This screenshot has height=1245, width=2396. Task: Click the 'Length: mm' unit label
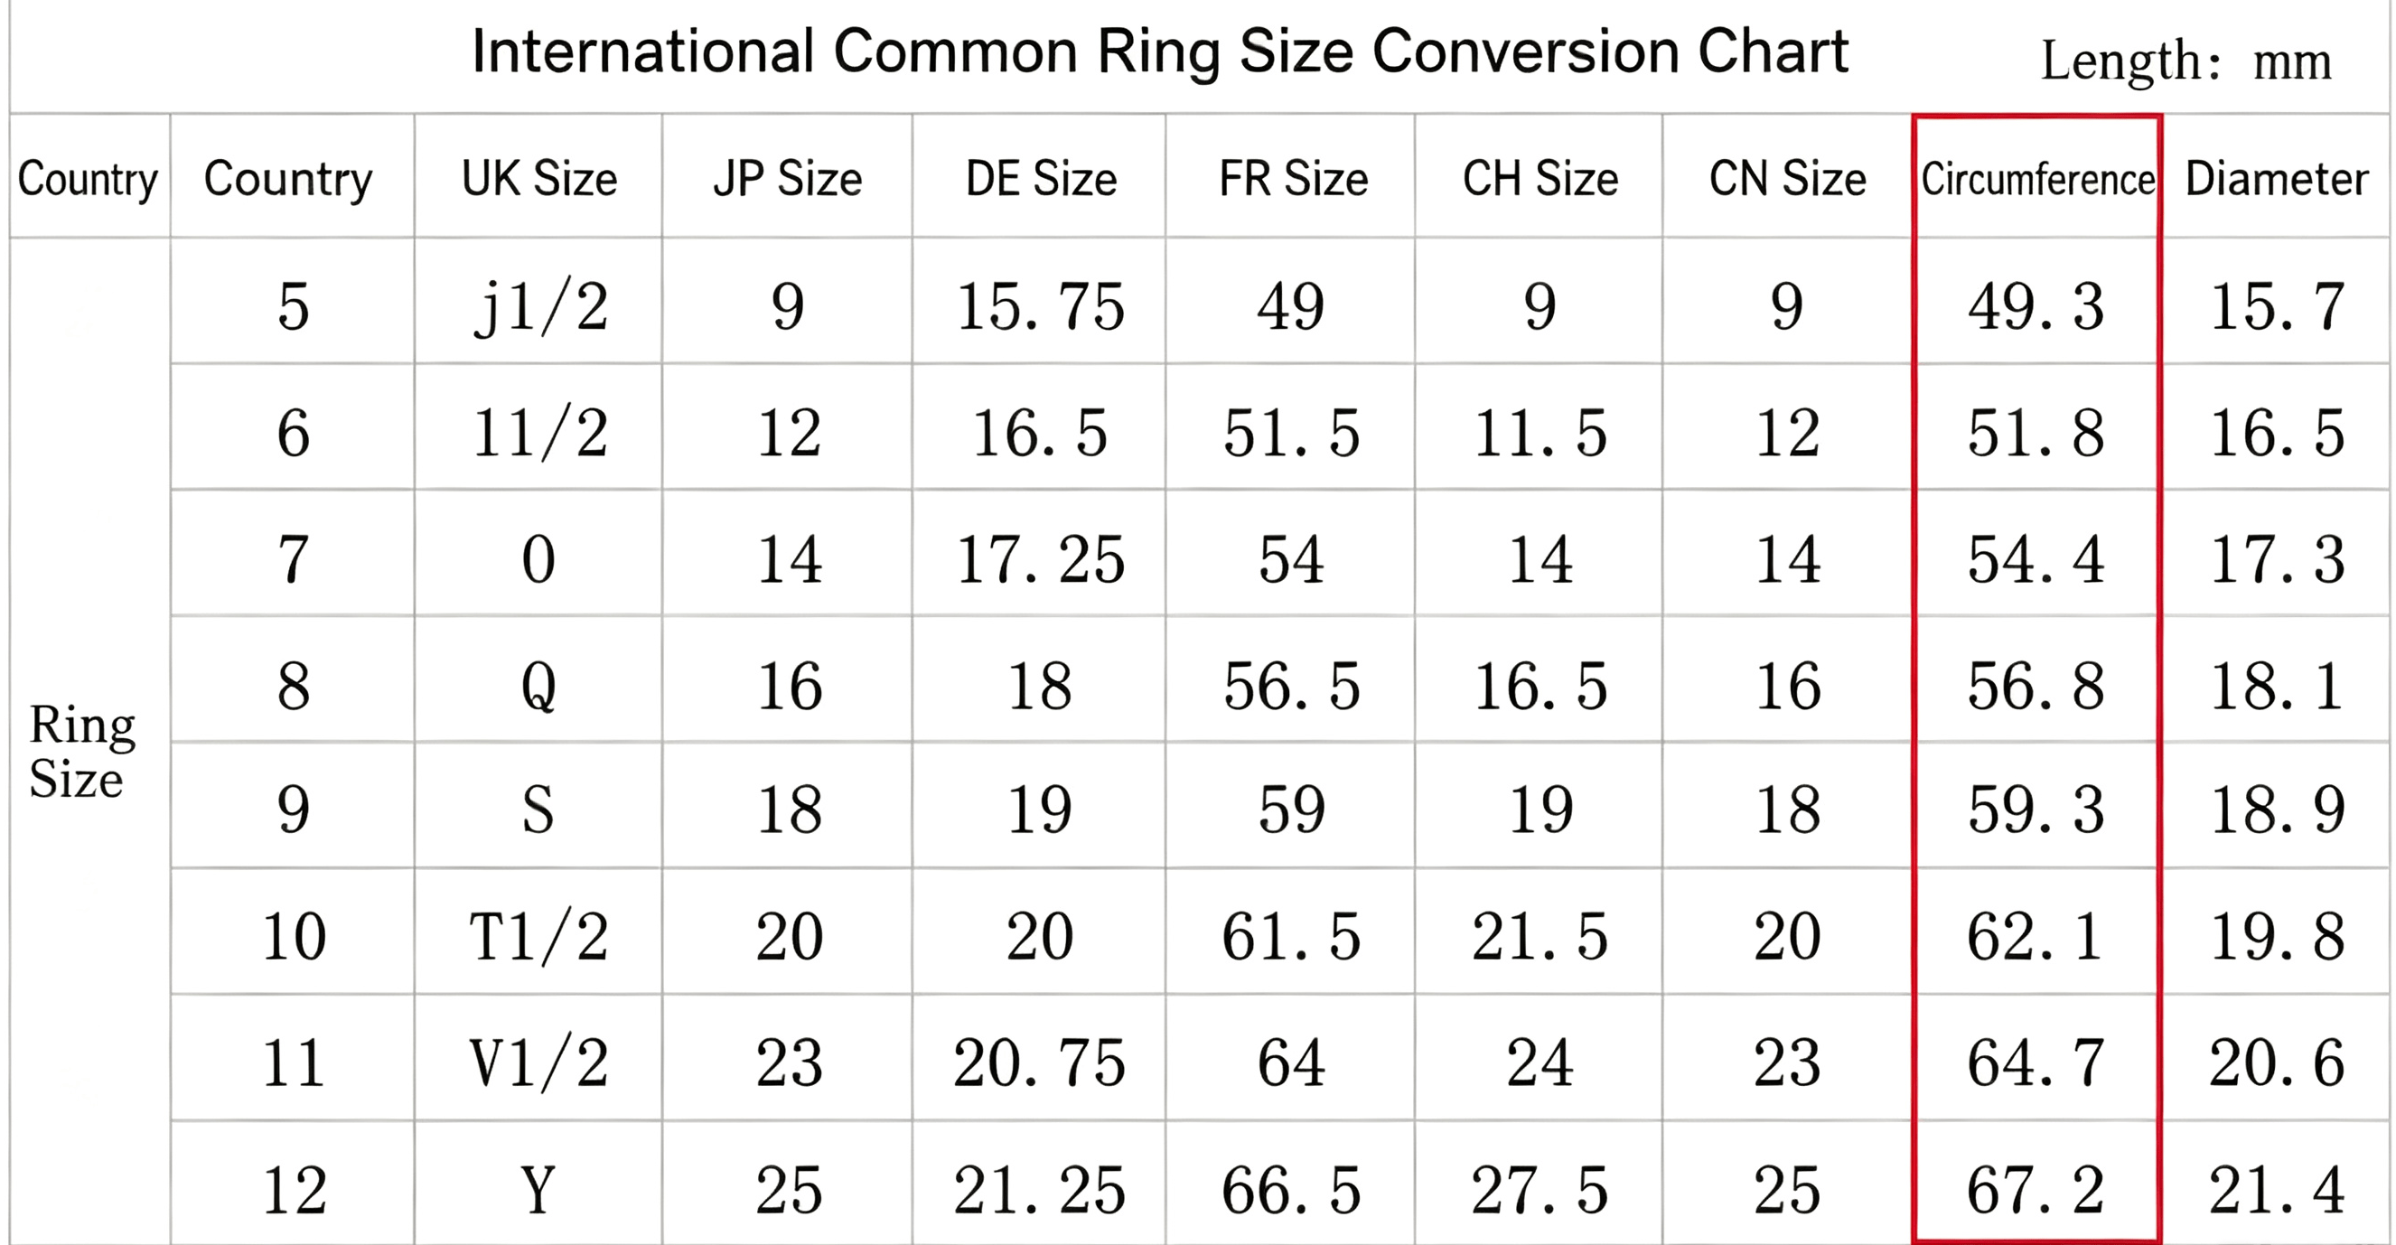(2185, 61)
